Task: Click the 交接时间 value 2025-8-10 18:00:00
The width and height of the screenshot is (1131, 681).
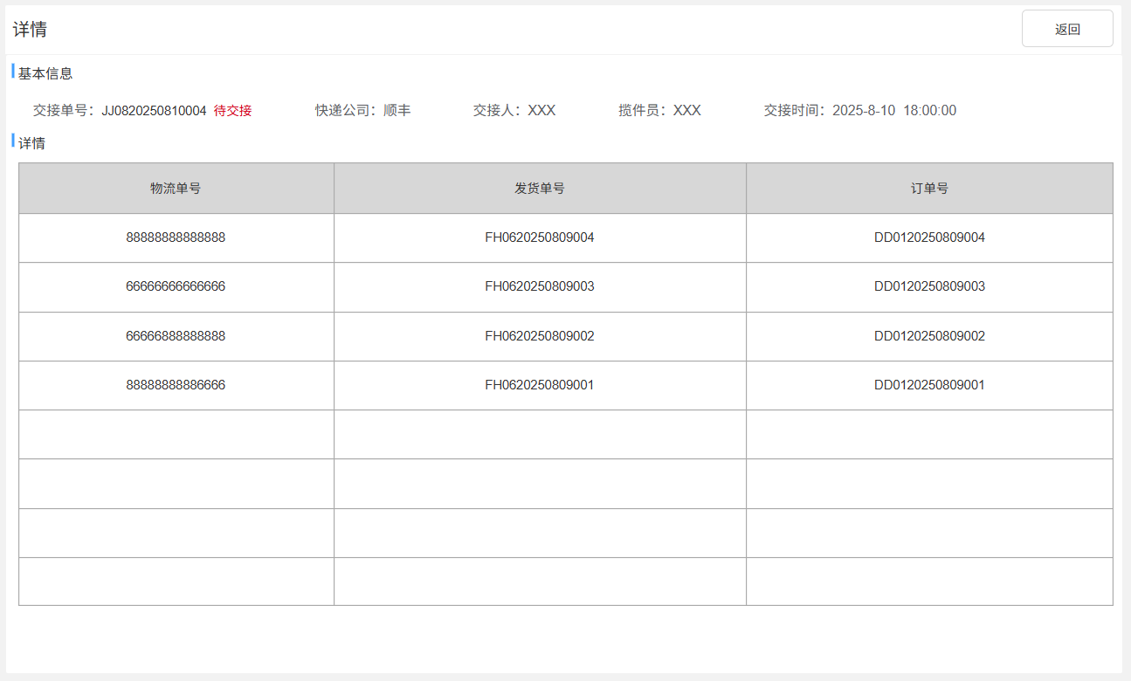Action: pyautogui.click(x=894, y=111)
